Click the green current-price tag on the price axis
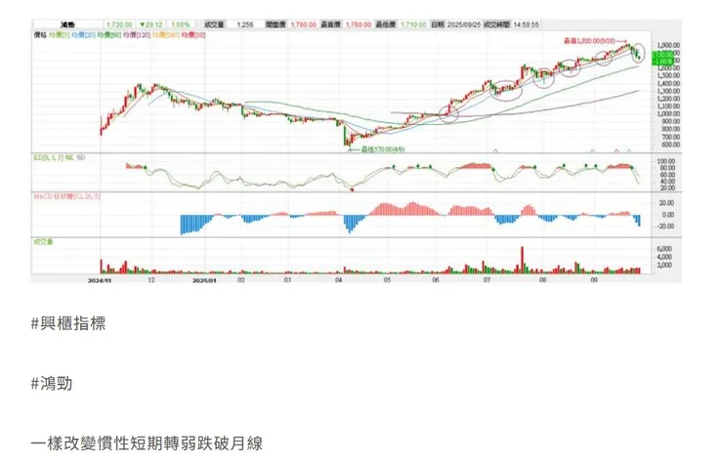Screen dimensions: 723x463 pos(665,58)
